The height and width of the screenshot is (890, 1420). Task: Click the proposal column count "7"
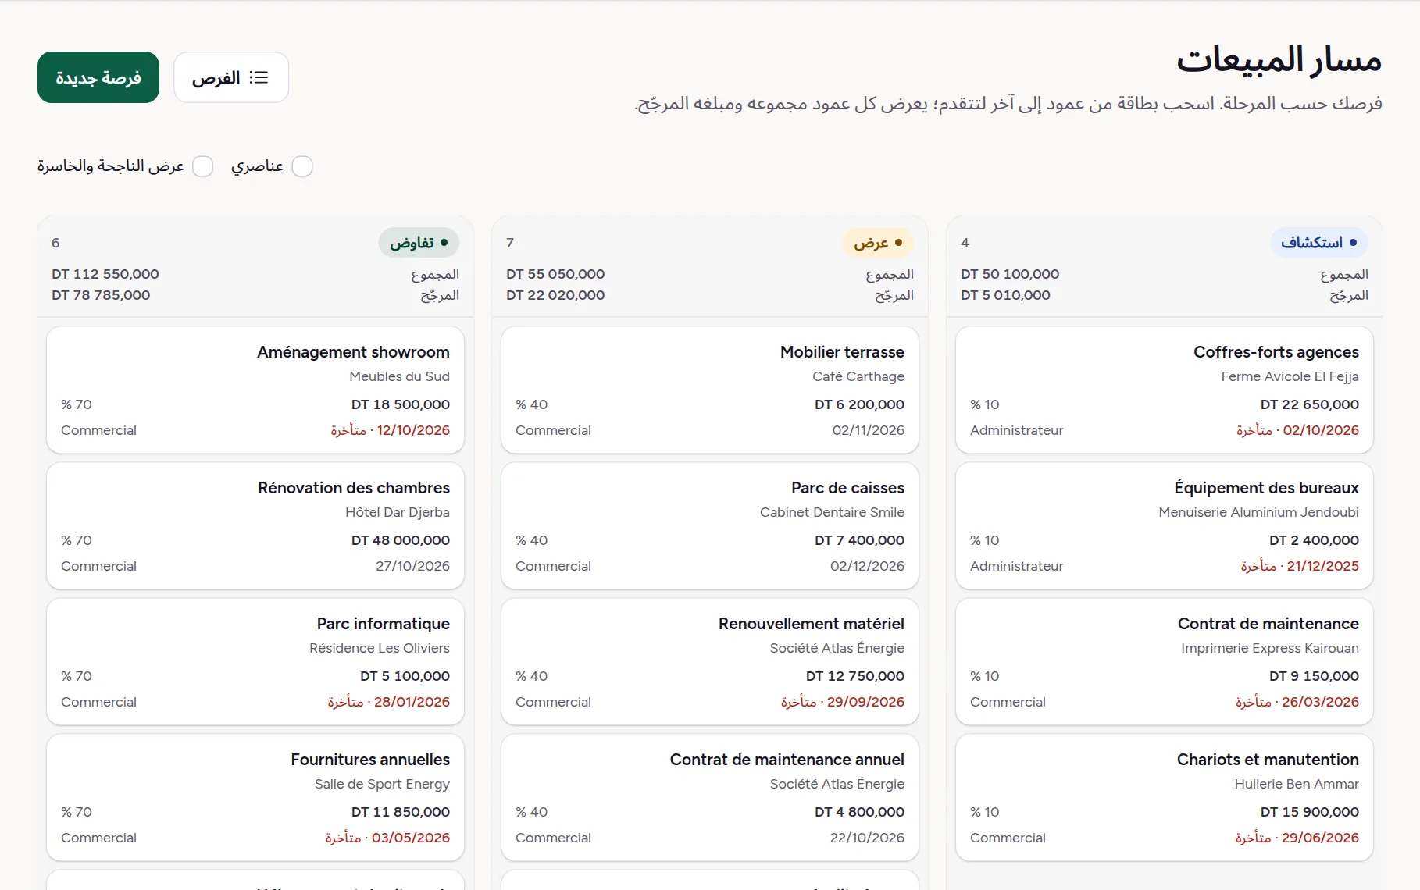[x=510, y=243]
